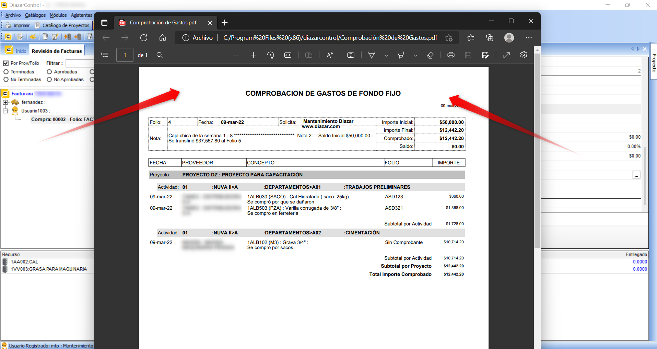The image size is (657, 349).
Task: Refresh the PDF page
Action: click(x=144, y=38)
